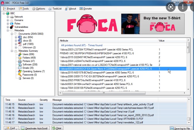This screenshot has height=130, width=194.
Task: Click the Donate menu icon
Action: [81, 9]
